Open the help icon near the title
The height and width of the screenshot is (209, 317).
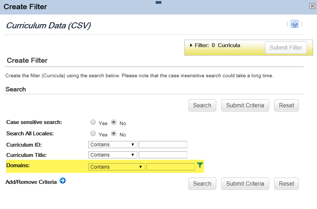pos(295,24)
